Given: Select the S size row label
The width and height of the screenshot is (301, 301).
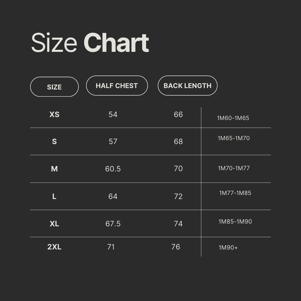Looking at the screenshot, I should click(54, 142).
